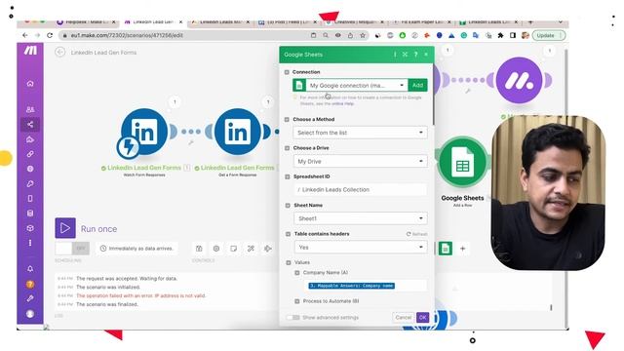Image resolution: width=624 pixels, height=351 pixels.
Task: Toggle scheduling ON/OFF switch
Action: click(x=72, y=249)
